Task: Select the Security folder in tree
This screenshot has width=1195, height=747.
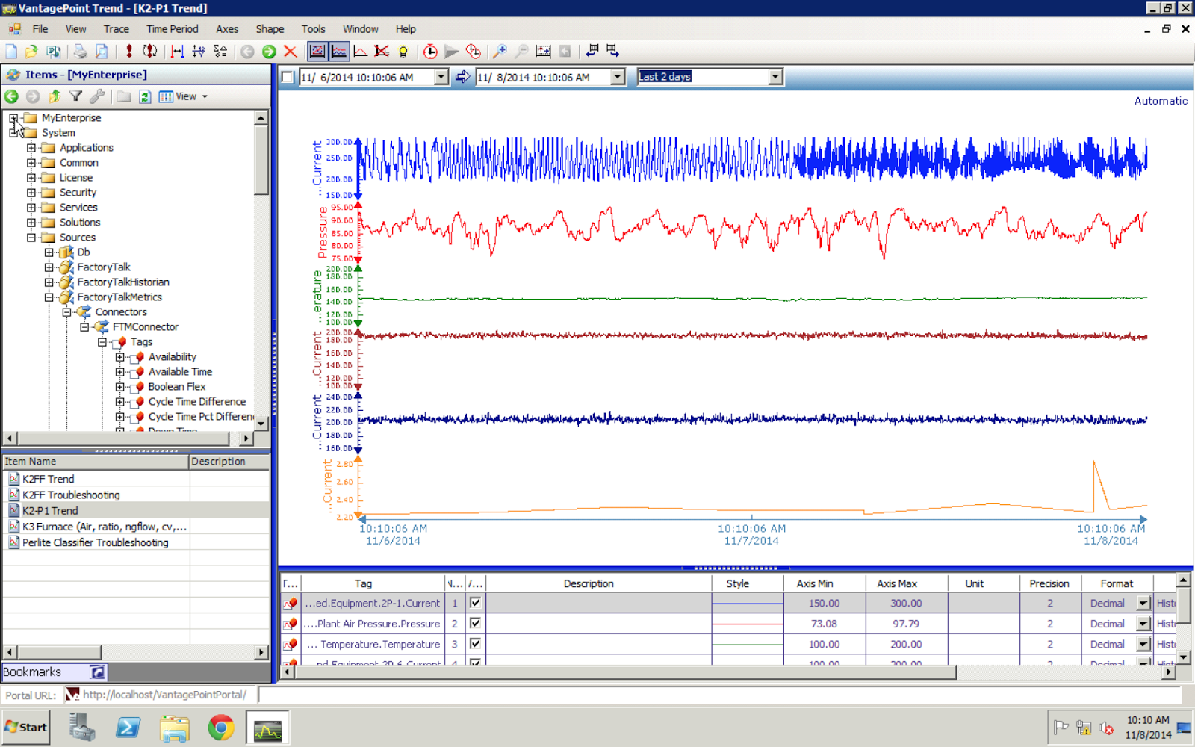Action: tap(78, 193)
